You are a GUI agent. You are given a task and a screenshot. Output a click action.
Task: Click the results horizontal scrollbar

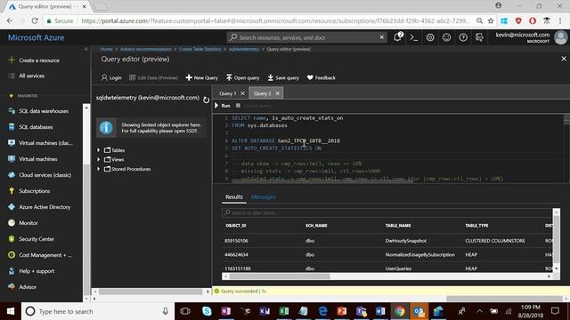(x=280, y=276)
